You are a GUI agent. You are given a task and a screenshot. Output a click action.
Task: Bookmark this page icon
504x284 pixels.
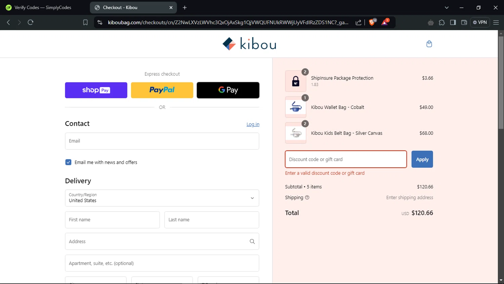[x=85, y=22]
